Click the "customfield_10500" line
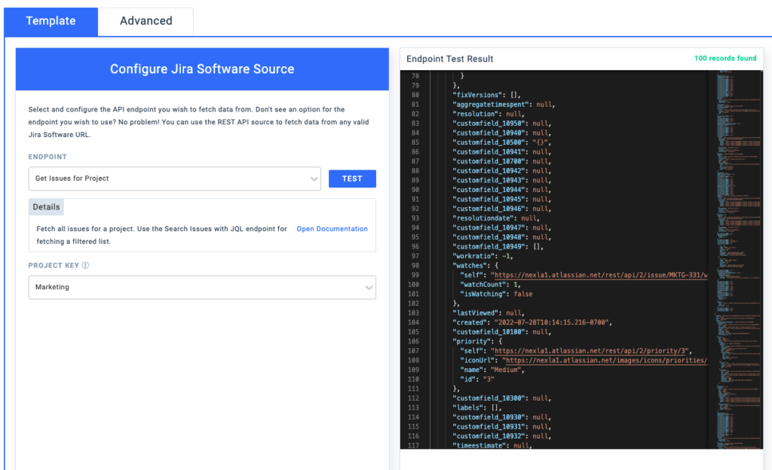772x470 pixels. click(x=501, y=142)
